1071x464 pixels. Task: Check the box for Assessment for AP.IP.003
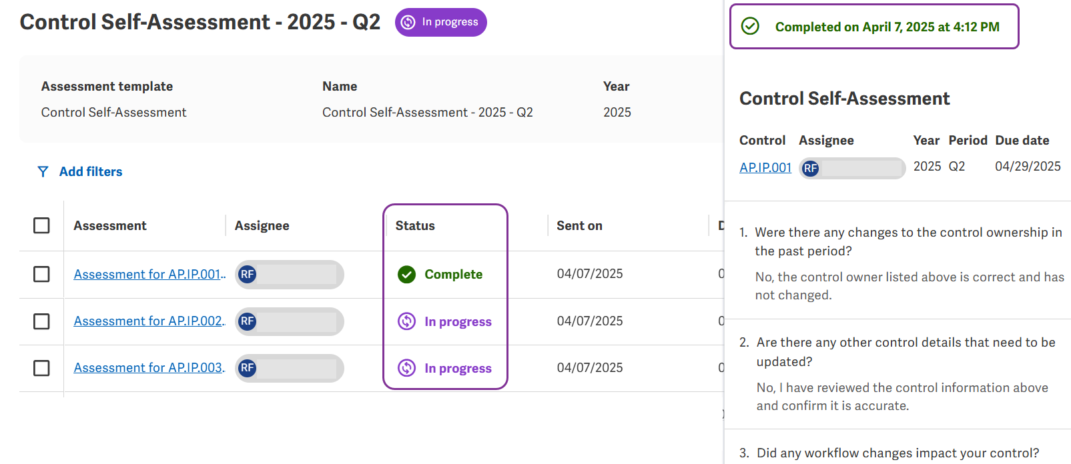point(41,368)
